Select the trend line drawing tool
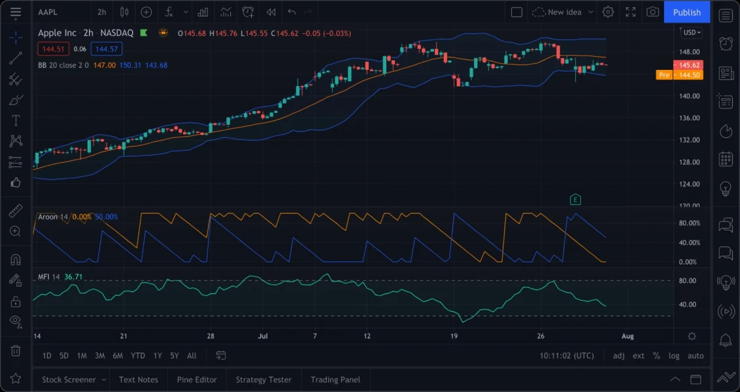Viewport: 740px width, 392px height. [x=16, y=58]
